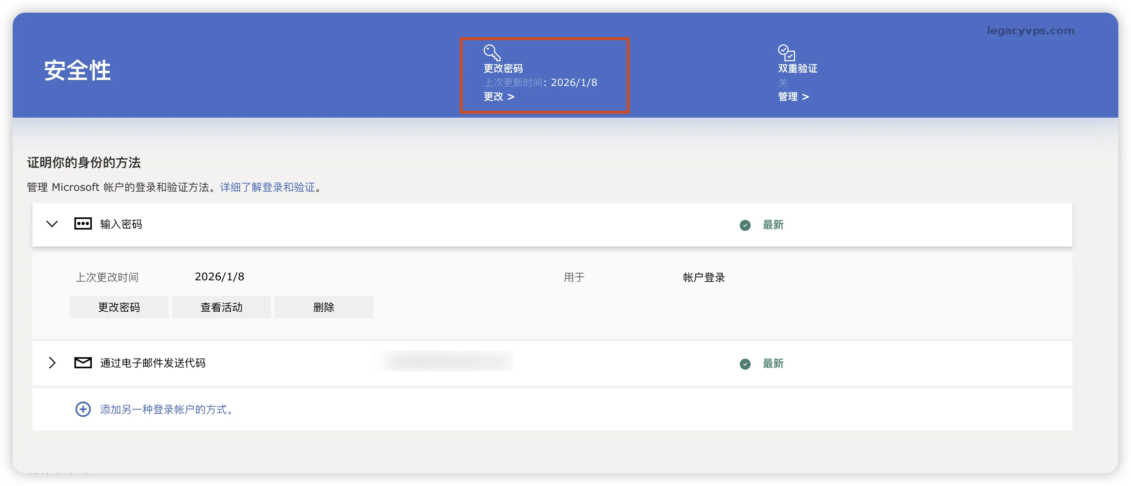Click the plus circle icon to add sign-in method

(82, 409)
